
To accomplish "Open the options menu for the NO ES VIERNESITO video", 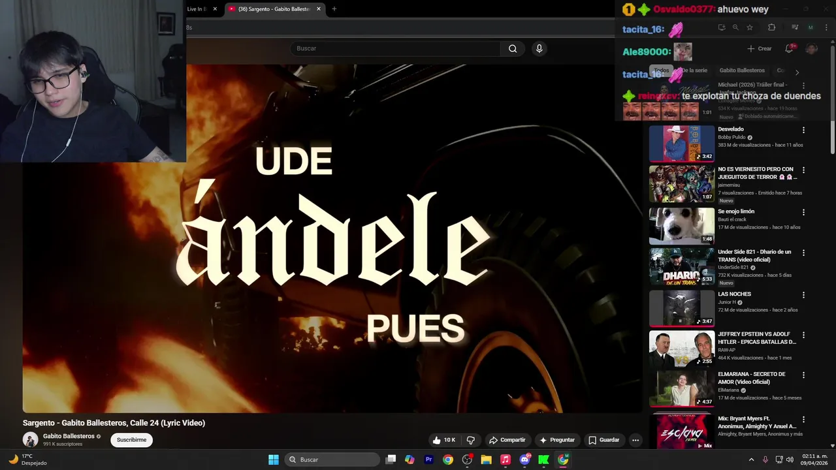I will (x=803, y=170).
